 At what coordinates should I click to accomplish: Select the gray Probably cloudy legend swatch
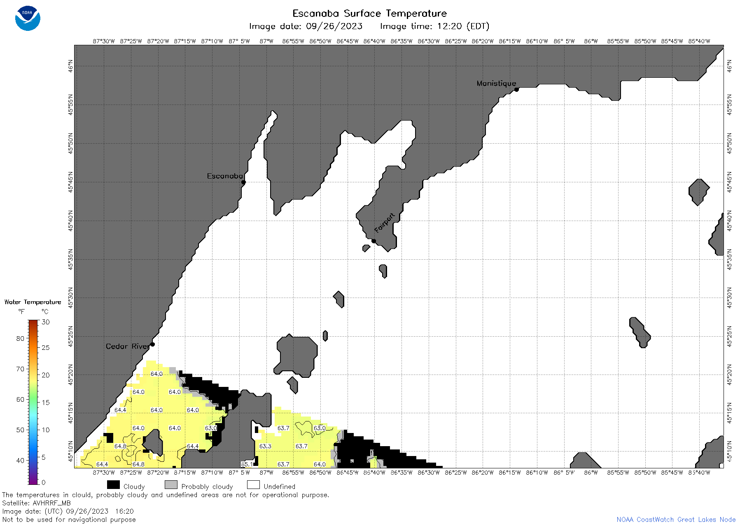tap(171, 485)
